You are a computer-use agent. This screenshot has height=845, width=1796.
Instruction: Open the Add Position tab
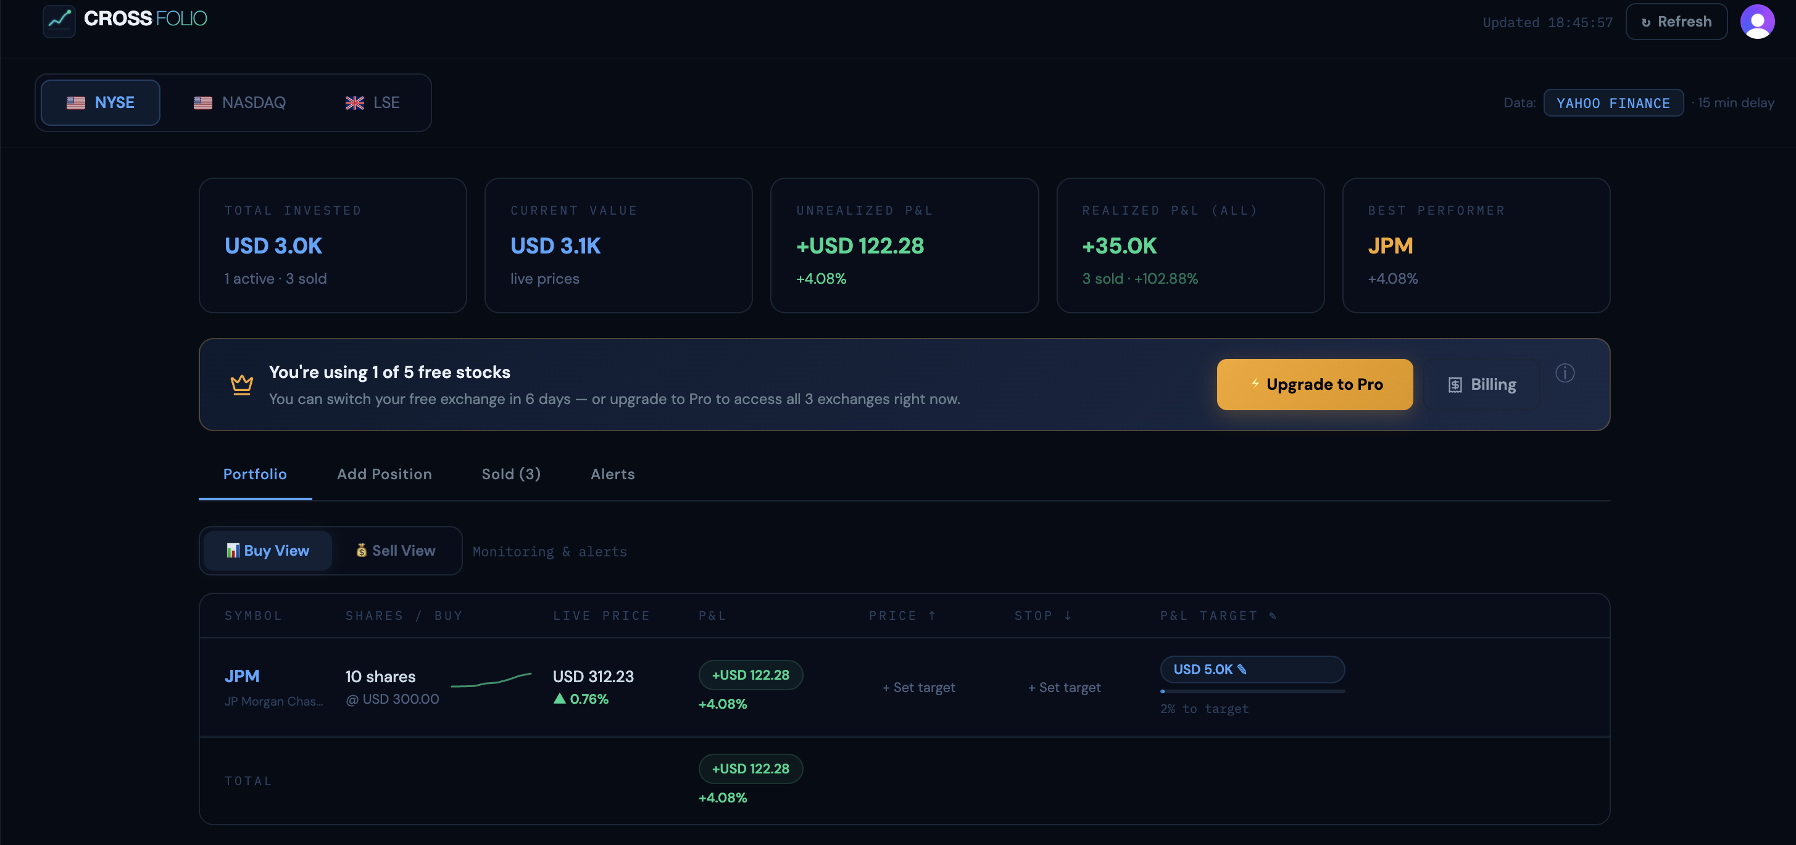[x=384, y=474]
